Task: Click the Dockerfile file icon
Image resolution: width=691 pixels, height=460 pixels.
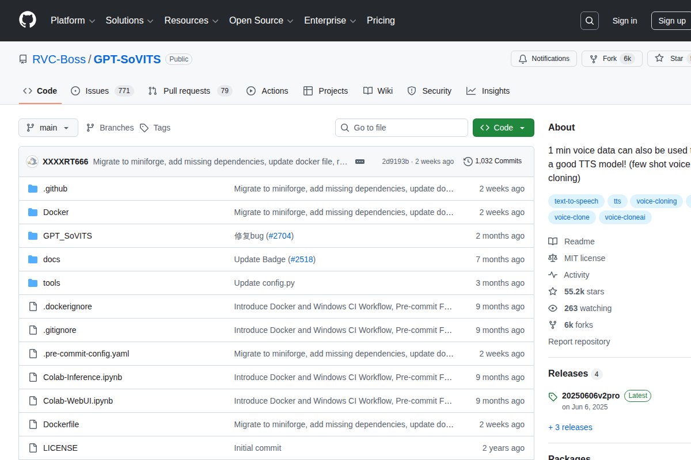Action: [33, 424]
